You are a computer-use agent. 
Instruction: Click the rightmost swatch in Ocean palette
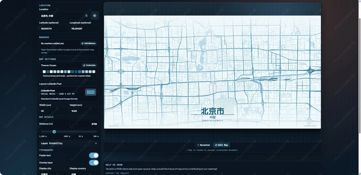pos(94,72)
